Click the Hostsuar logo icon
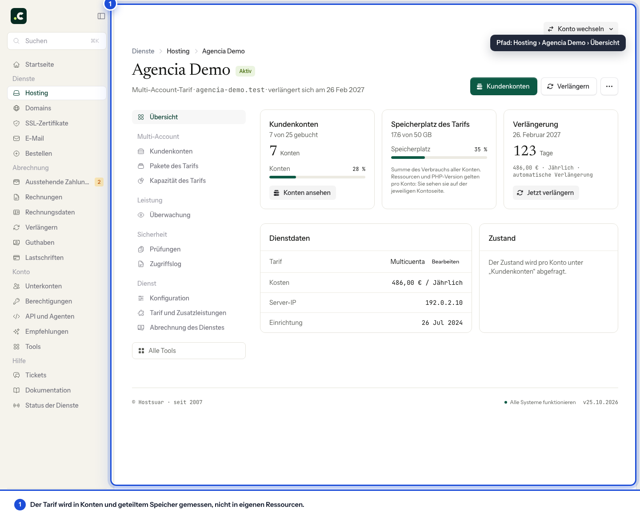The image size is (640, 518). tap(19, 16)
